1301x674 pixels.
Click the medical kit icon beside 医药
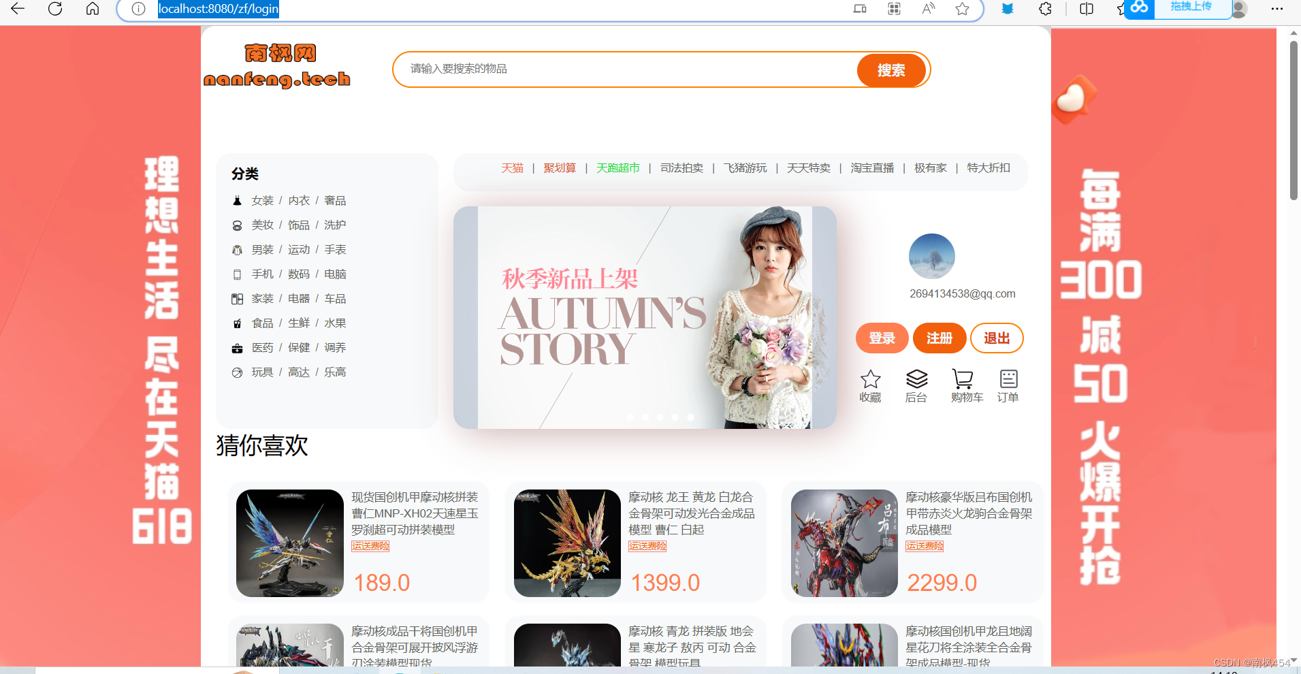(237, 348)
